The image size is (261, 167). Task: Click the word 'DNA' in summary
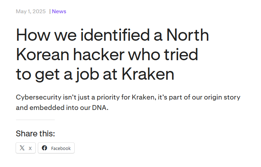99,108
